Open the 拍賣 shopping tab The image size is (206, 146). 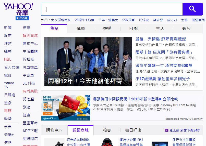pos(107,130)
